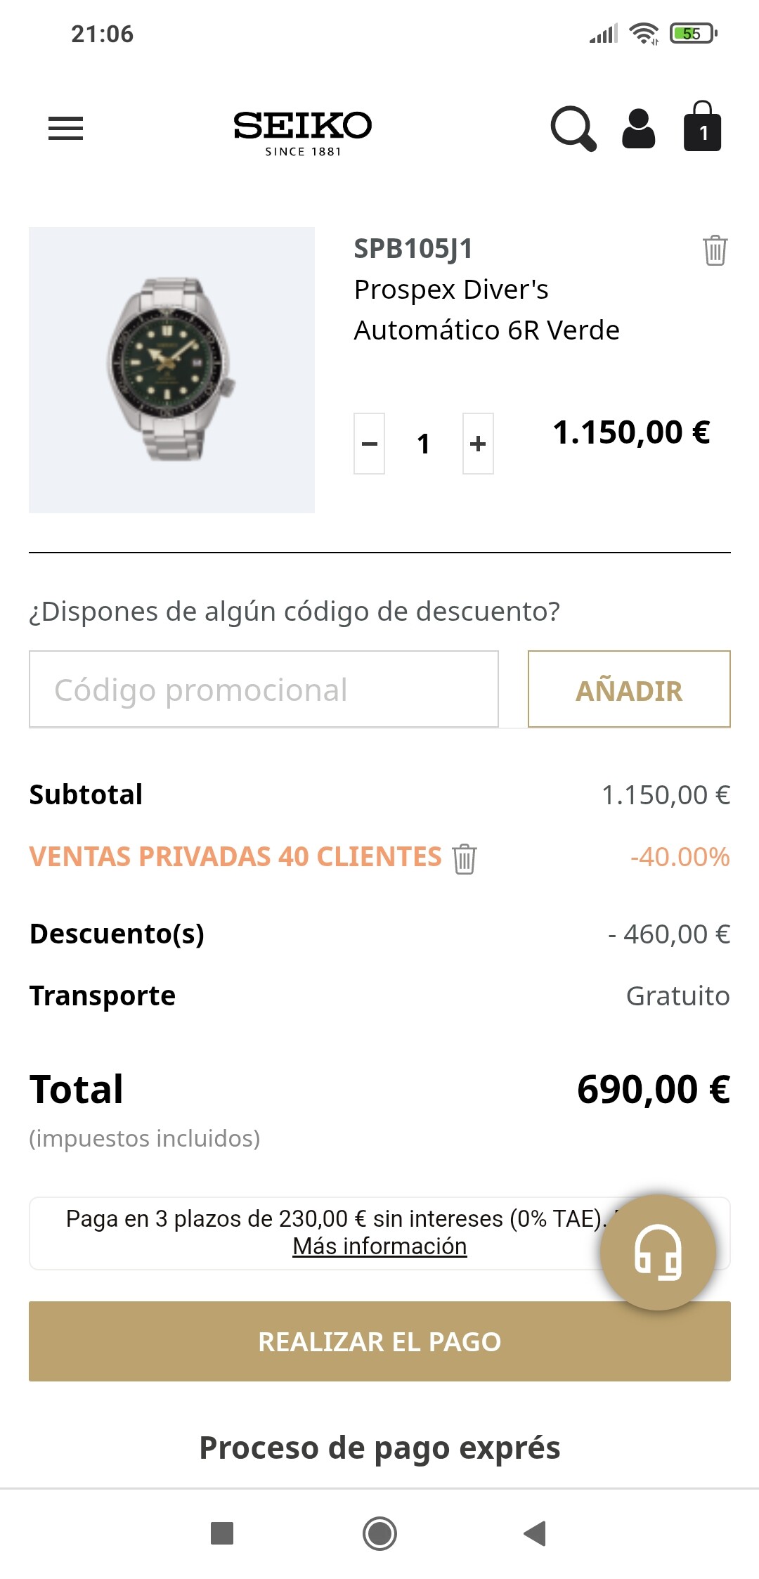The height and width of the screenshot is (1579, 759).
Task: Open the user account icon
Action: [638, 129]
